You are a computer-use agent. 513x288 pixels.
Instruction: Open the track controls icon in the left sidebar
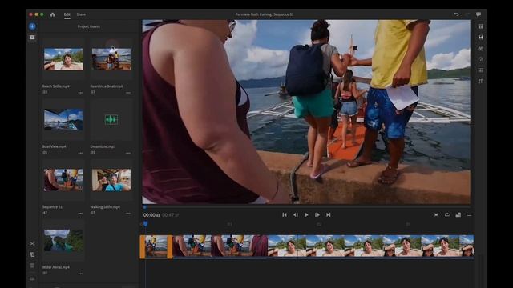32,278
